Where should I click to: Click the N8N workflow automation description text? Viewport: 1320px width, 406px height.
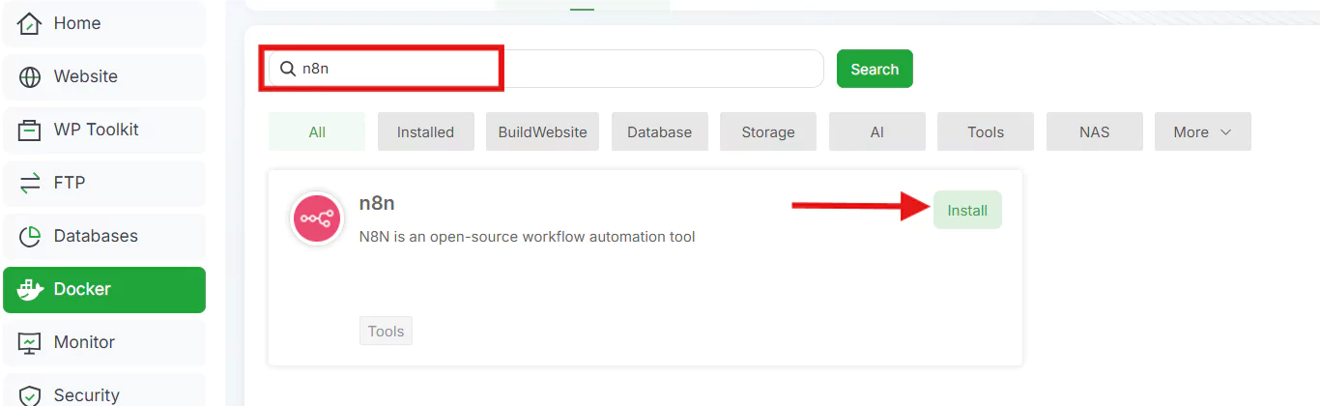[527, 237]
